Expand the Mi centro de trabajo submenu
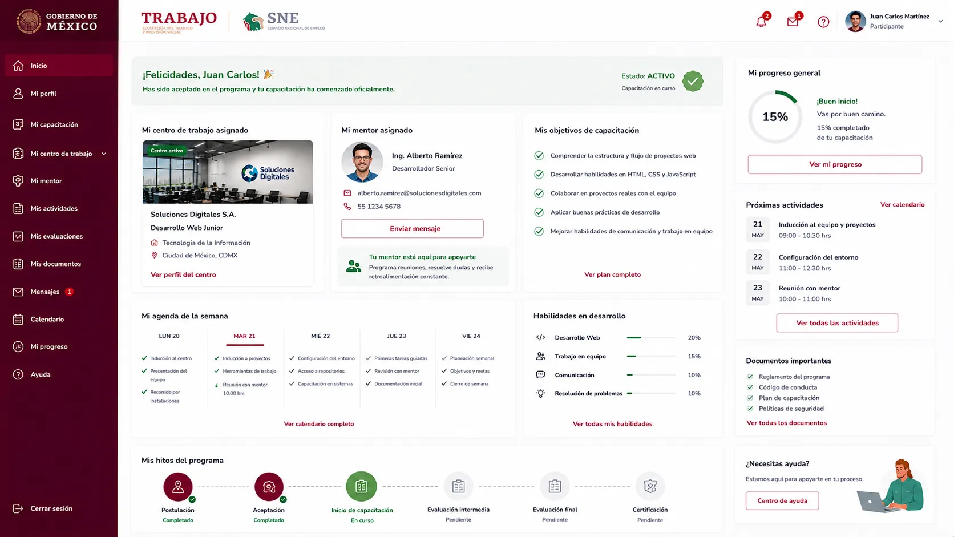954x537 pixels. click(x=104, y=154)
